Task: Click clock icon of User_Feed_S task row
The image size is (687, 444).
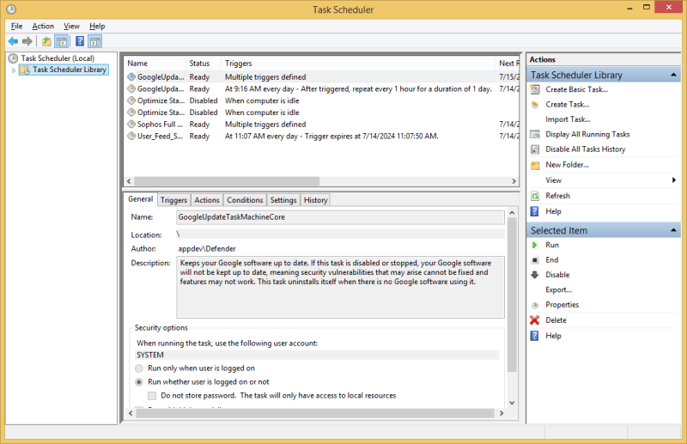Action: pos(131,136)
